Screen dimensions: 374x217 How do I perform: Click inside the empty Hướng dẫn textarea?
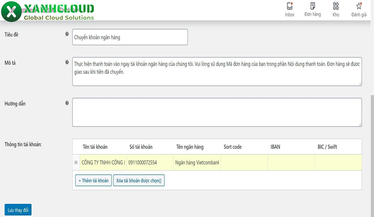coord(217,112)
